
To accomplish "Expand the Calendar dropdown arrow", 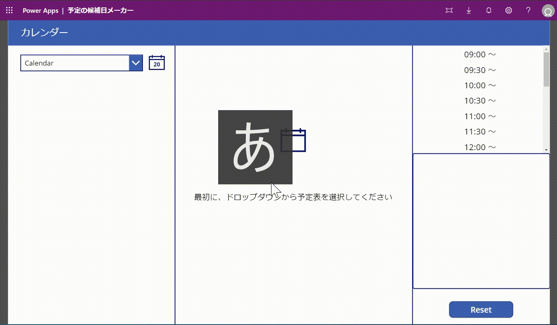I will (136, 63).
